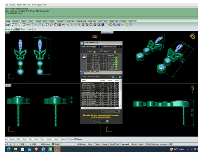Viewport: 203px width, 152px height.
Task: Click the Paste clipboard icon
Action: point(24,24)
